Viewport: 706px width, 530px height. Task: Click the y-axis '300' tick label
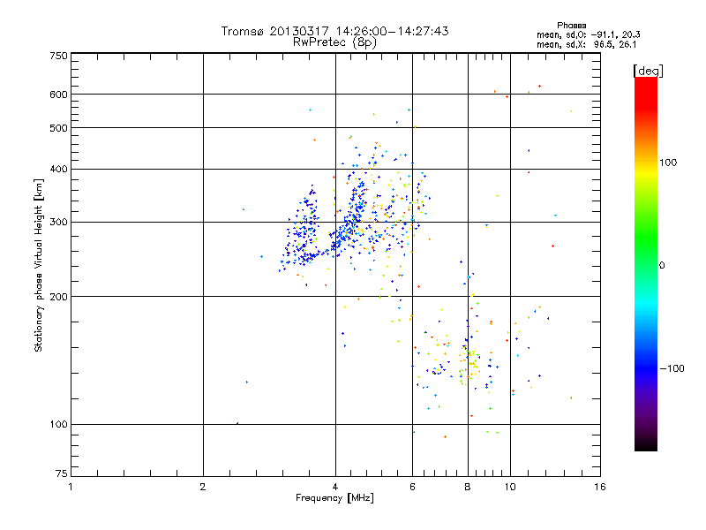pyautogui.click(x=58, y=223)
